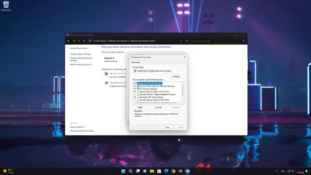Uncheck File and Printer Sharing for Microsoft Networks
Viewport: 311px width, 175px height.
pyautogui.click(x=135, y=86)
